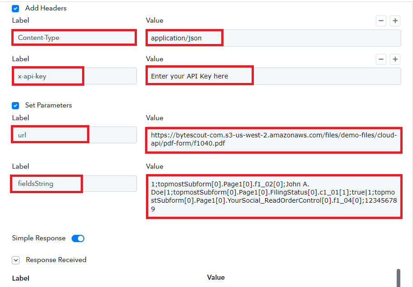Click the Value column header at bottom
The width and height of the screenshot is (413, 287).
coord(216,277)
